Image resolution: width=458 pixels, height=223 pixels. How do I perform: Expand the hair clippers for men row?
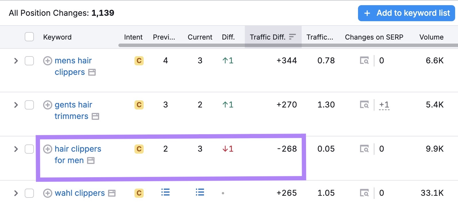tap(16, 149)
